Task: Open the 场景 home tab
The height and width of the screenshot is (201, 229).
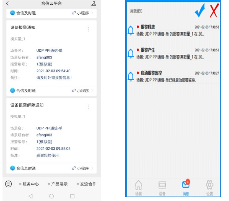Action: click(x=138, y=188)
